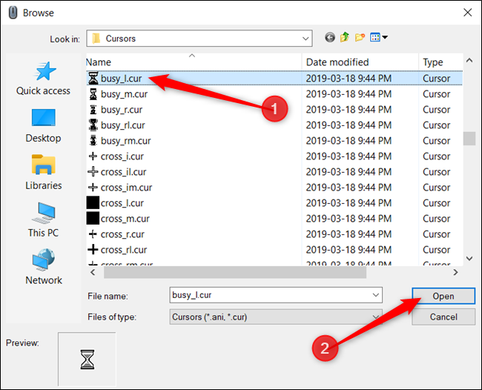Image resolution: width=482 pixels, height=390 pixels.
Task: Go up one folder level
Action: [x=346, y=38]
